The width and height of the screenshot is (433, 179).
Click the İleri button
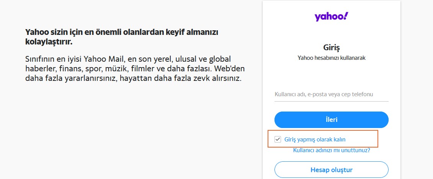click(332, 120)
